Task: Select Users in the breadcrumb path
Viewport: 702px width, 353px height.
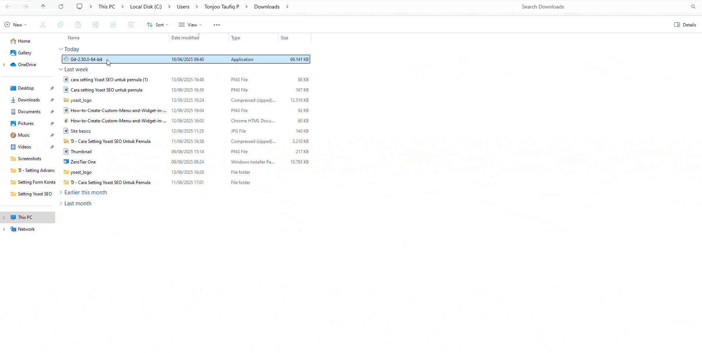Action: pyautogui.click(x=183, y=7)
